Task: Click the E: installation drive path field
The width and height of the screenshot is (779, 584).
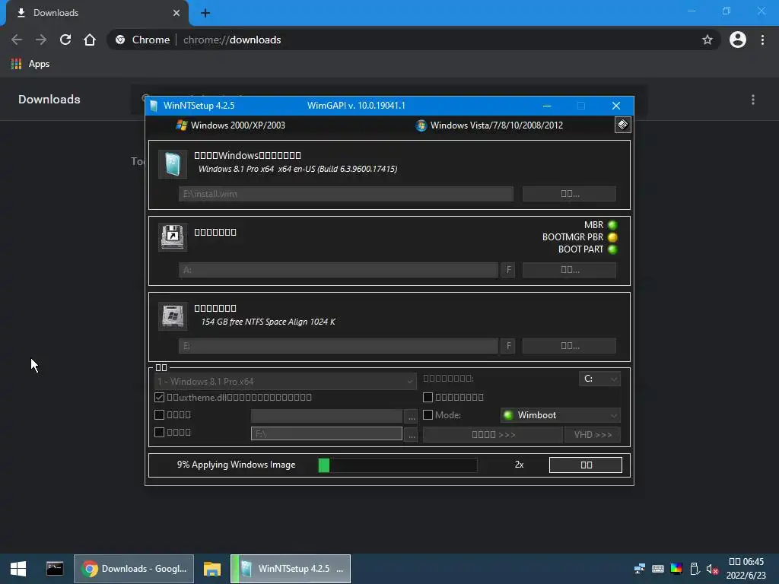Action: coord(339,346)
